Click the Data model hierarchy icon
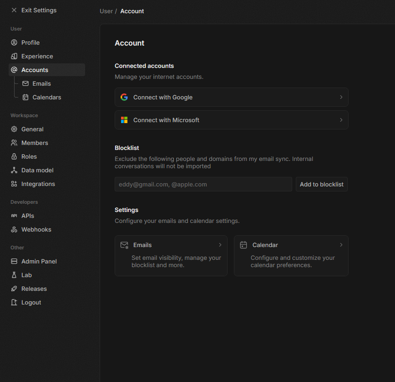 [14, 170]
